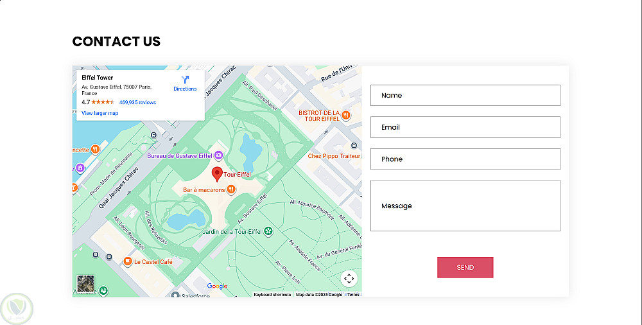Click the red Tour Eiffel map pin
Screen dimensions: 642x325
click(x=217, y=174)
